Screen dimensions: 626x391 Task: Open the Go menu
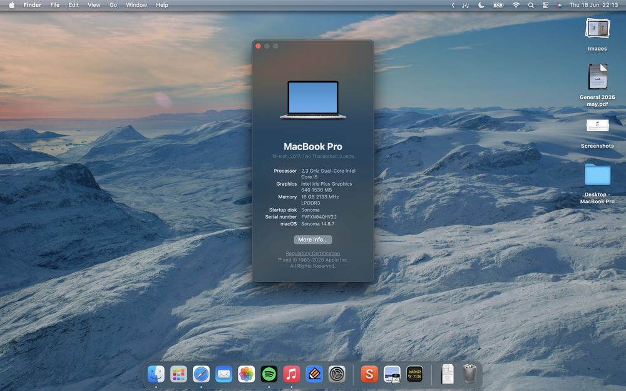click(x=113, y=5)
